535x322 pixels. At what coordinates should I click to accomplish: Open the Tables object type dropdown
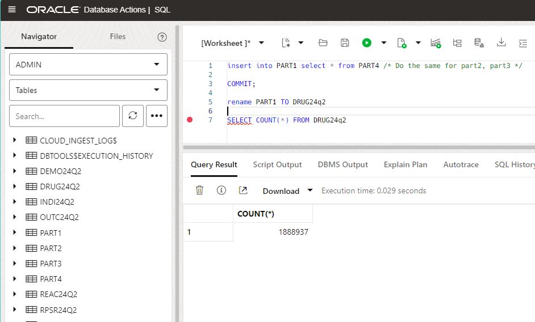[88, 90]
